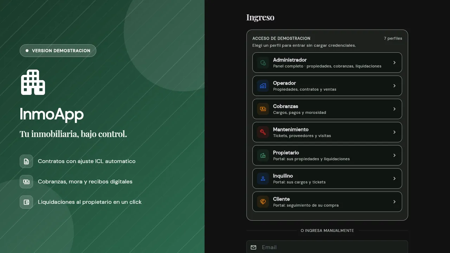Click the envelope icon in Email field
This screenshot has height=253, width=450.
253,247
